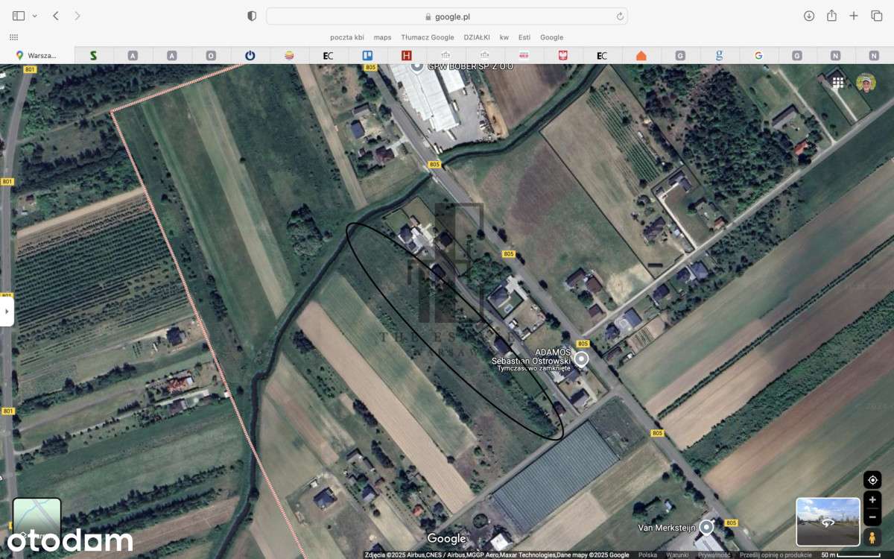Select the Street View pegman

click(872, 537)
